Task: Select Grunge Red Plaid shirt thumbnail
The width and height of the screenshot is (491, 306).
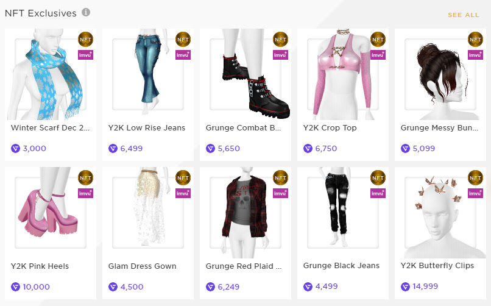Action: [x=245, y=212]
